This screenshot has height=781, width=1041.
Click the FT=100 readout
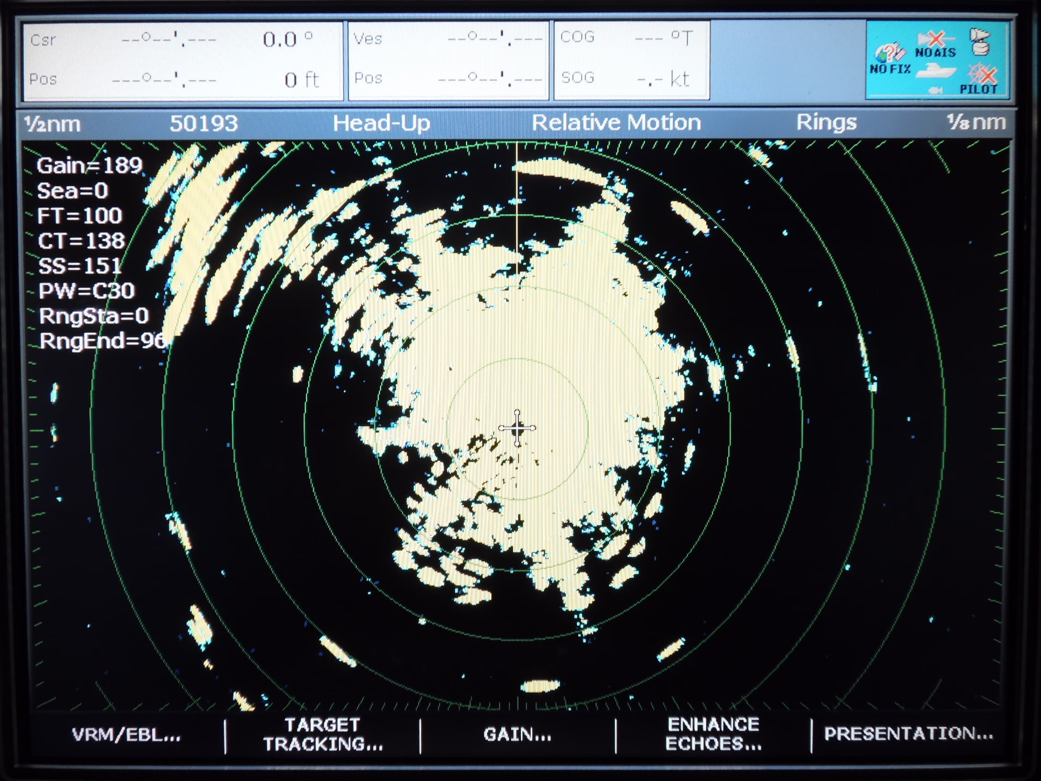click(x=80, y=216)
